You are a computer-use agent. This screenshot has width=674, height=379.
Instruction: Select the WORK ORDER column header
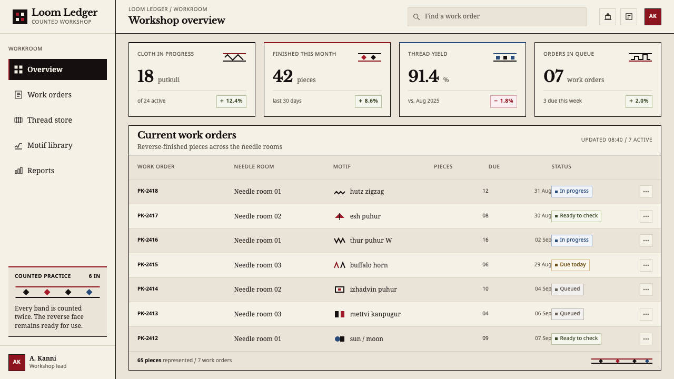click(x=156, y=167)
